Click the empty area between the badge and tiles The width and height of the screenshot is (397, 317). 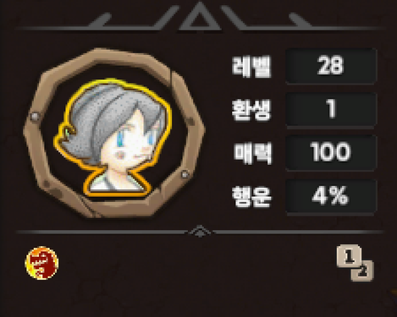point(197,263)
